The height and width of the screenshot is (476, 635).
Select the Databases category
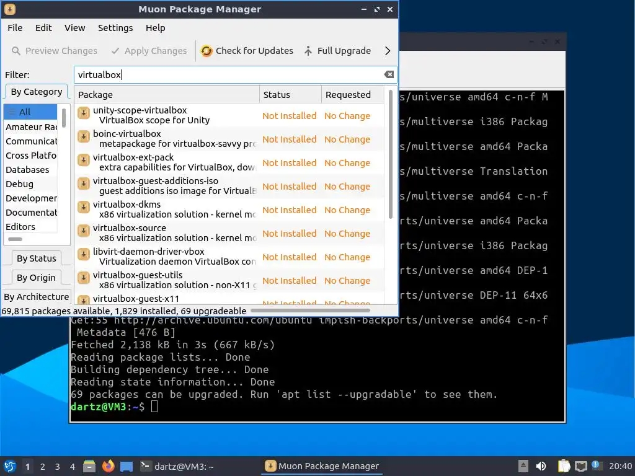coord(30,170)
